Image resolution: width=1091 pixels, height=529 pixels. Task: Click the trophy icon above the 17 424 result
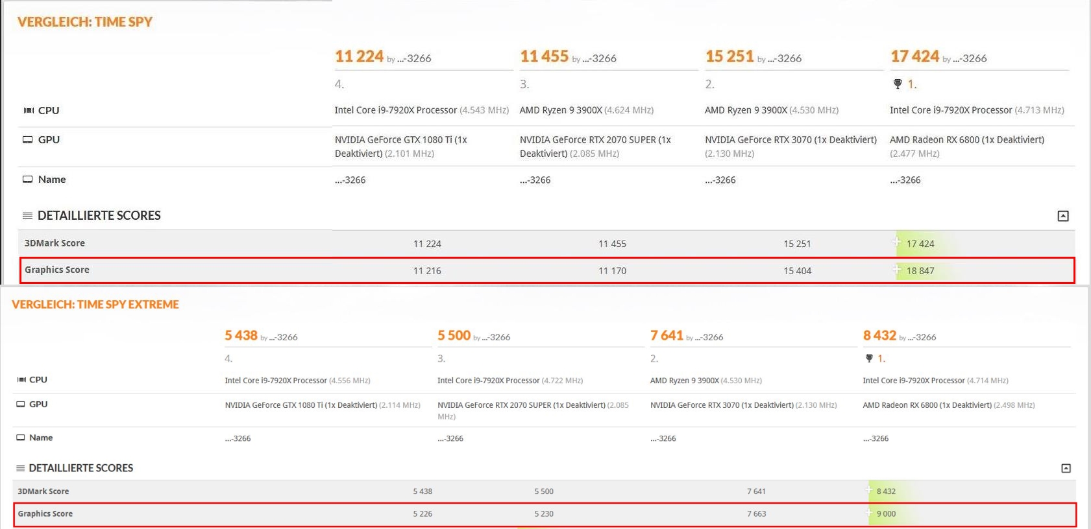(x=898, y=84)
